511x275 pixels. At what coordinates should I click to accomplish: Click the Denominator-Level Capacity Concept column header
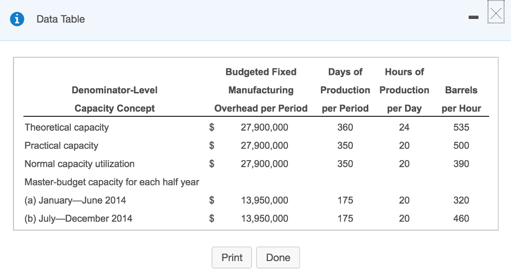pos(114,99)
